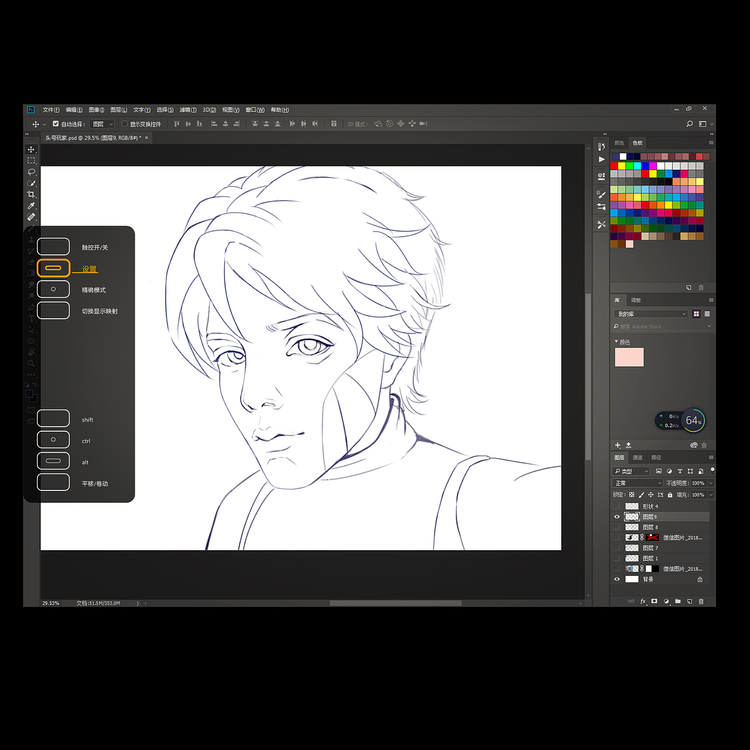The image size is (750, 750).
Task: Select the Crop tool
Action: click(31, 194)
